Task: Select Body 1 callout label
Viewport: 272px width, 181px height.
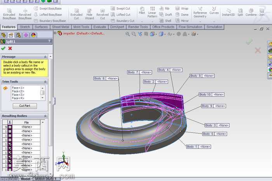Action: point(199,147)
